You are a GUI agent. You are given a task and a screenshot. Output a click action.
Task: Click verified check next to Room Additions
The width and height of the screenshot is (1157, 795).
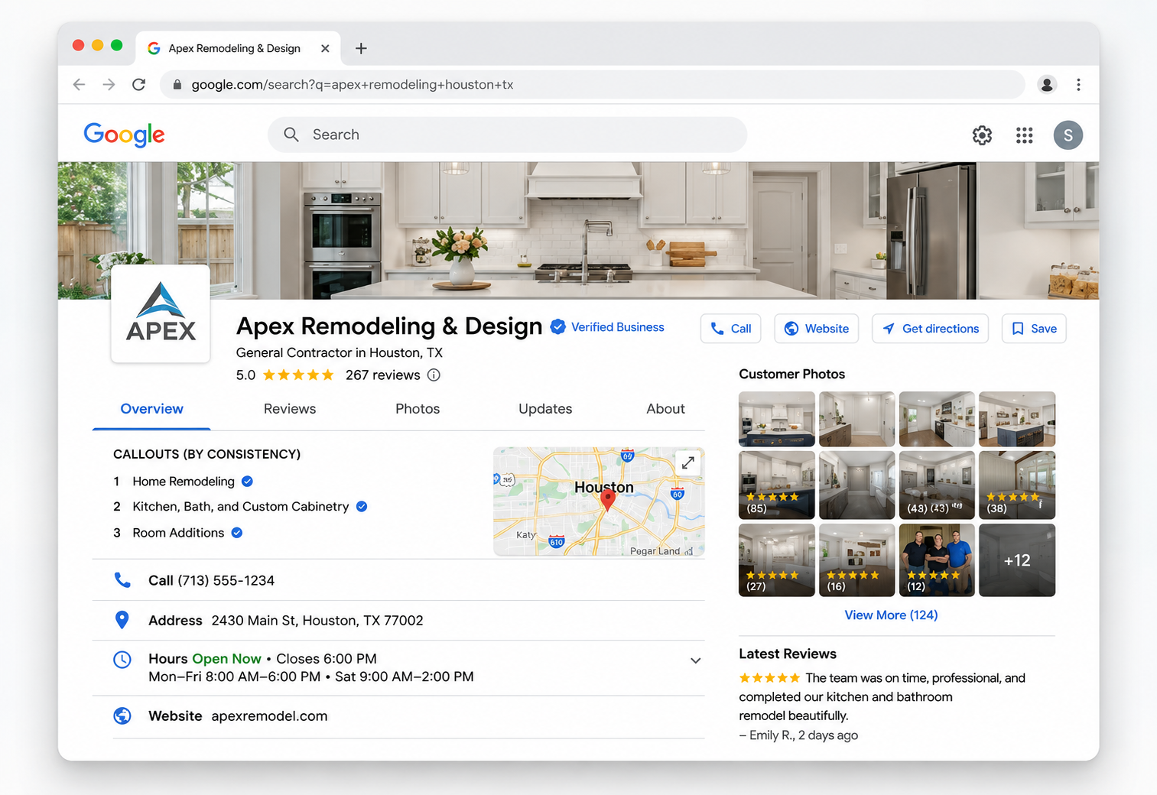tap(237, 533)
